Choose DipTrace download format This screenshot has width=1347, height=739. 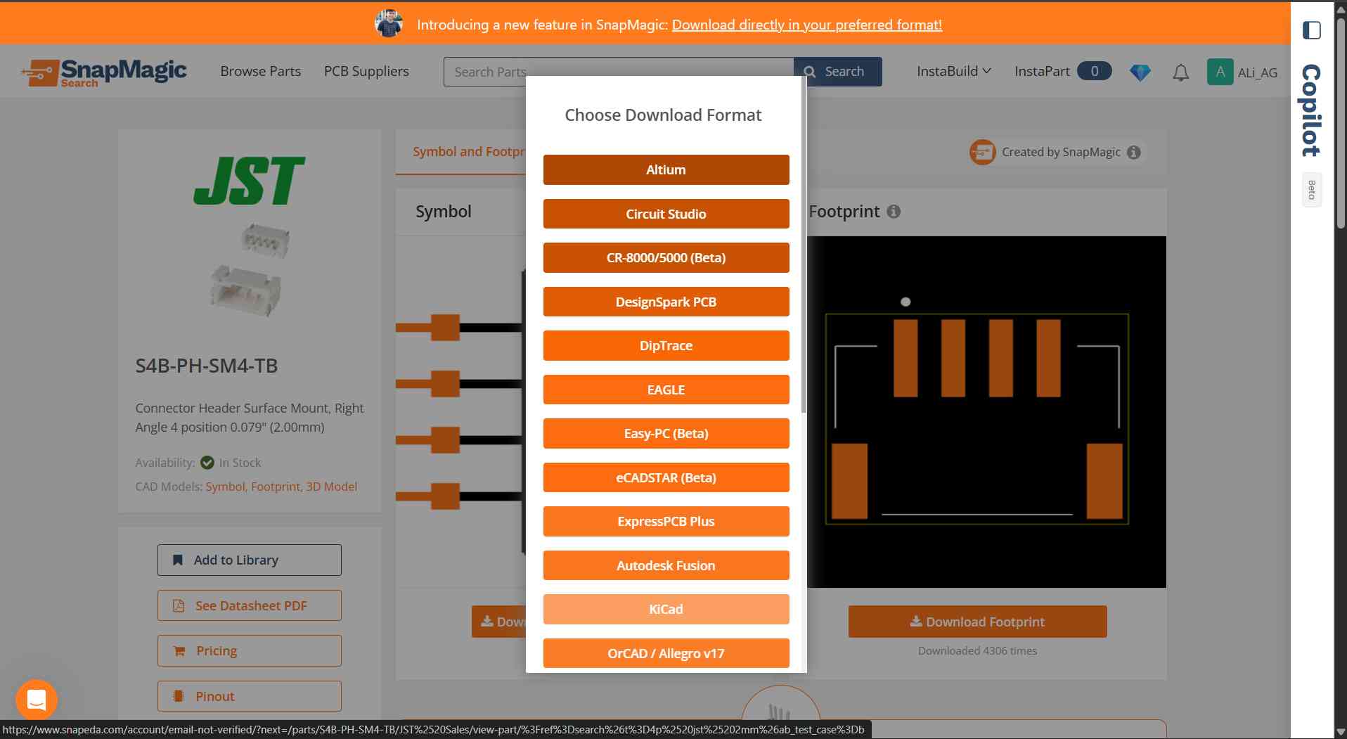coord(666,345)
